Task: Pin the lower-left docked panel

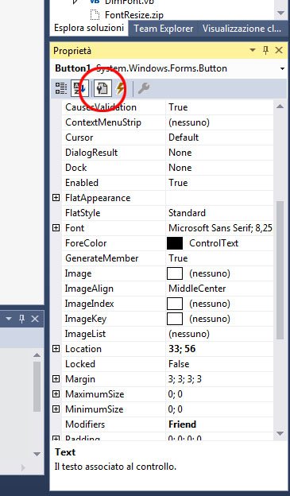Action: (x=21, y=319)
